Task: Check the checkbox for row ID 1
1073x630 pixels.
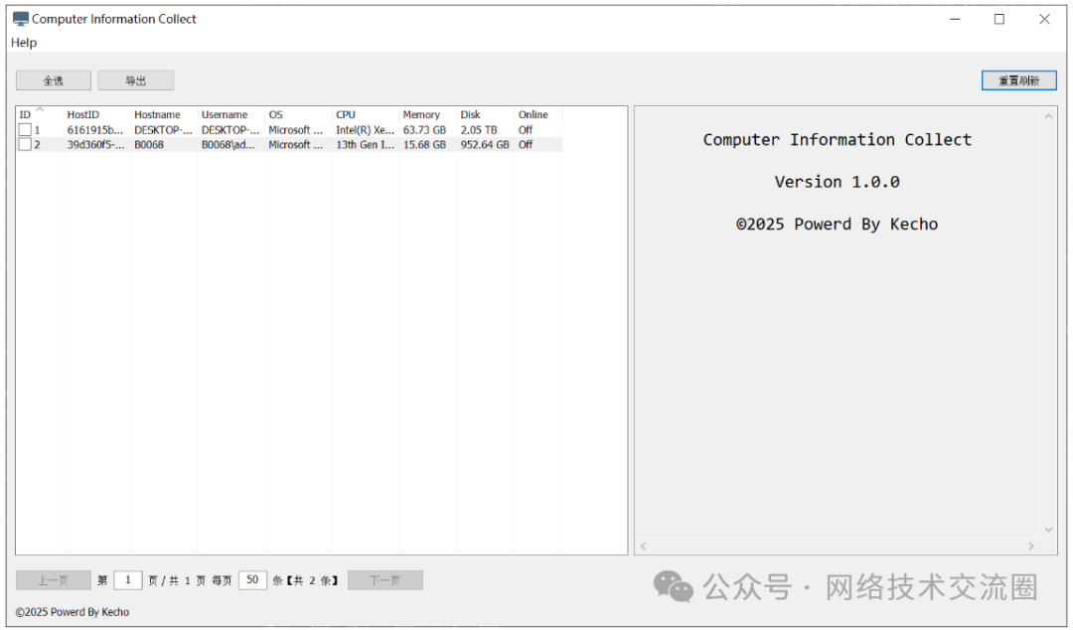Action: pyautogui.click(x=25, y=130)
